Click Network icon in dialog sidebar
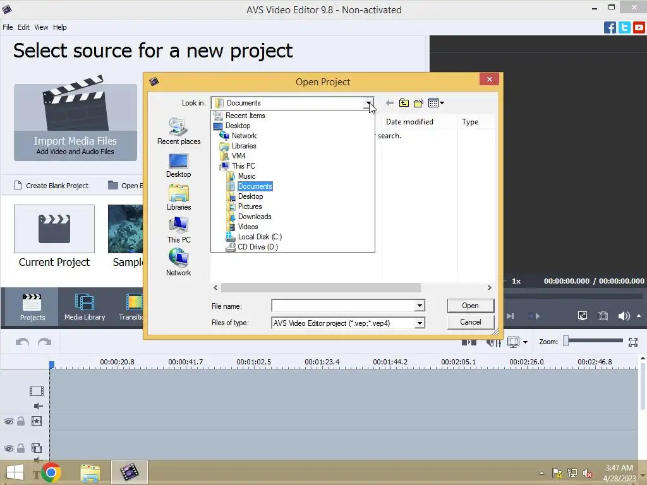The width and height of the screenshot is (647, 485). tap(179, 262)
